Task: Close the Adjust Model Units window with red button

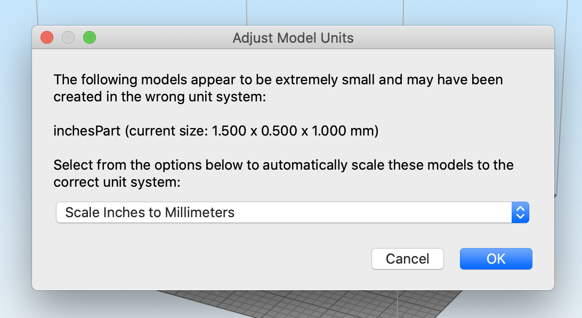Action: [x=47, y=37]
